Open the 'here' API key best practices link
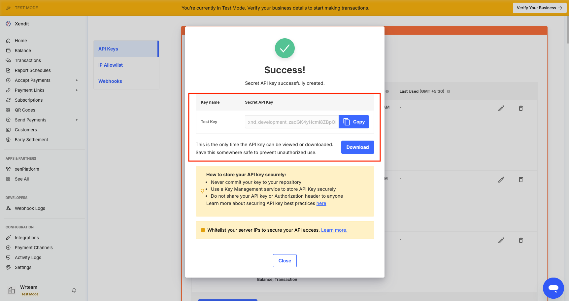Image resolution: width=569 pixels, height=301 pixels. (x=321, y=203)
